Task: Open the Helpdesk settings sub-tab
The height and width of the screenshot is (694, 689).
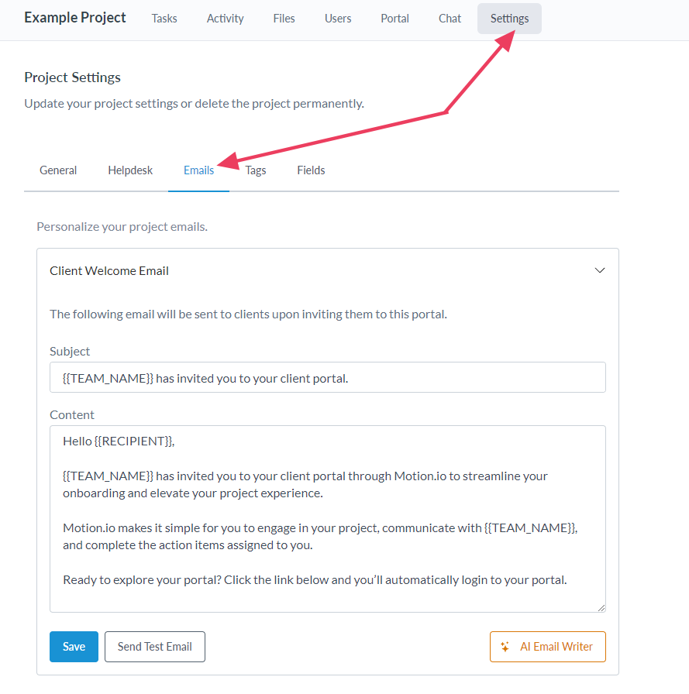Action: [x=130, y=170]
